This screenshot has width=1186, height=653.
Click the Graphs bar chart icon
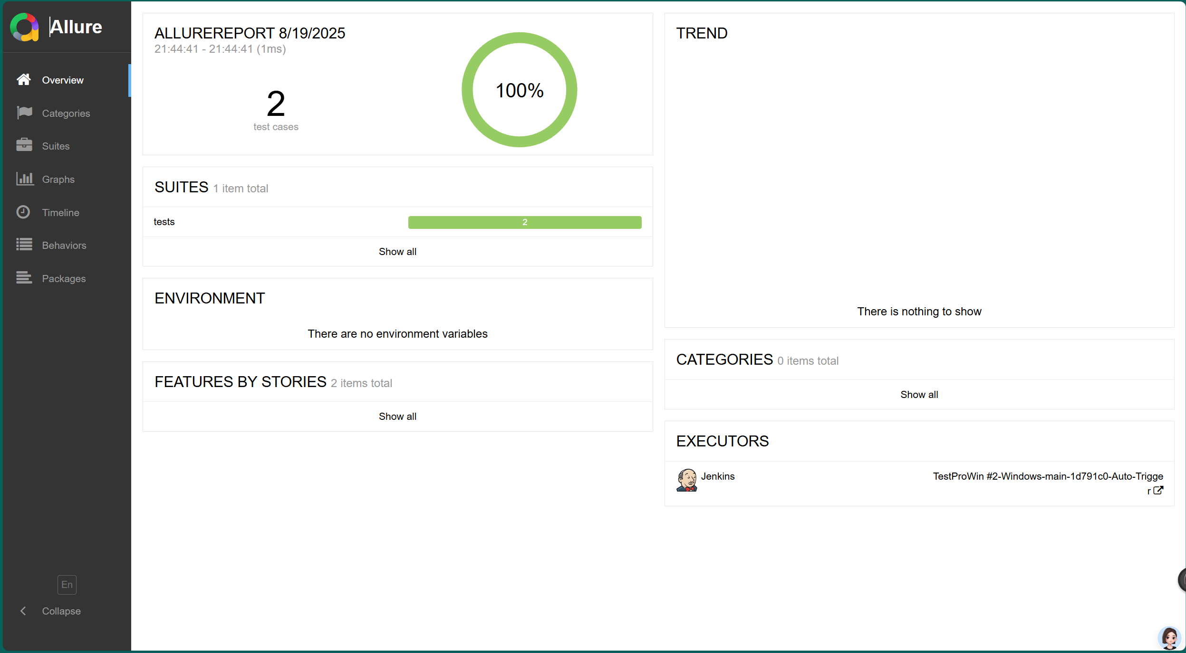pyautogui.click(x=25, y=179)
